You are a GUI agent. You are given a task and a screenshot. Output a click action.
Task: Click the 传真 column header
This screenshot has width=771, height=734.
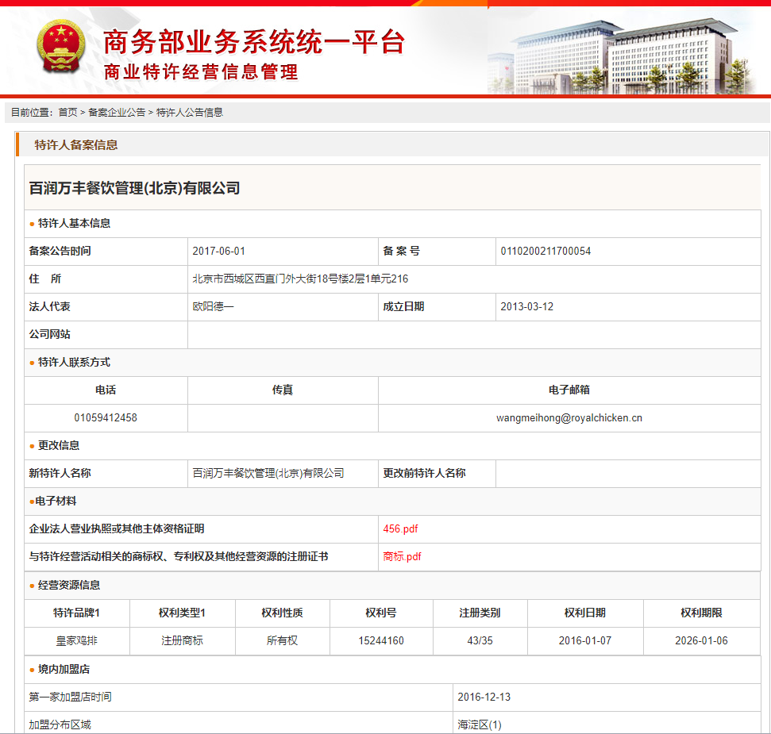283,390
